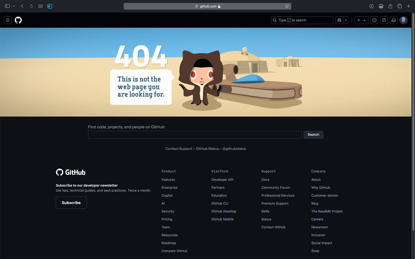Image resolution: width=415 pixels, height=259 pixels.
Task: Open the Careers footer link
Action: [x=317, y=219]
